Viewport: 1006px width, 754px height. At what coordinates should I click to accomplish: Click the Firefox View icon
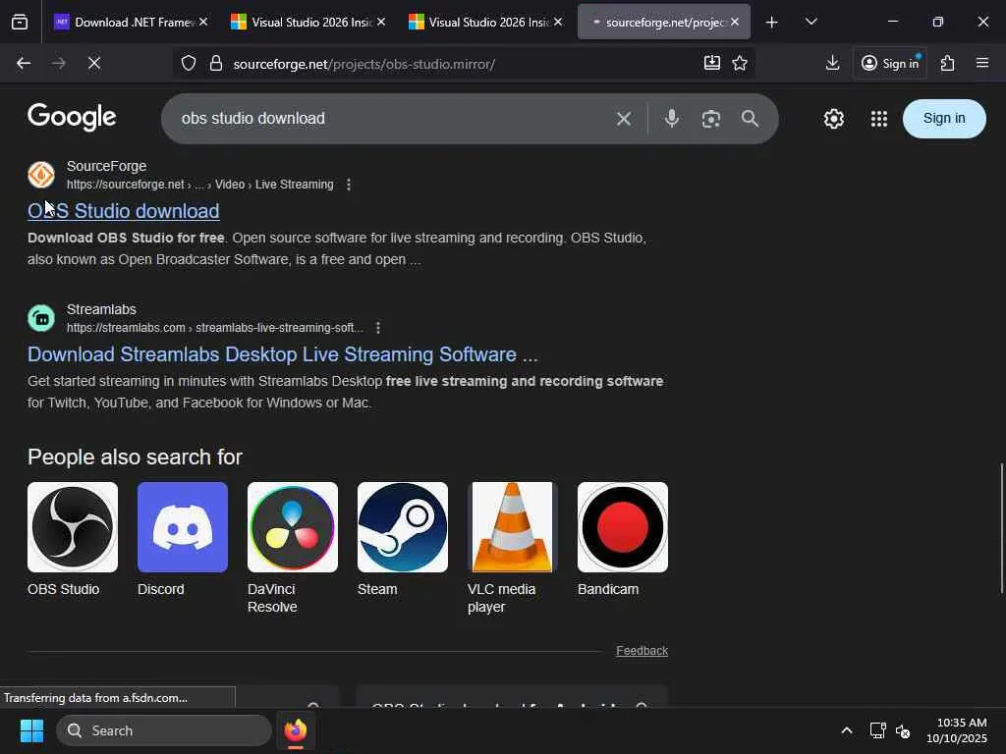20,23
